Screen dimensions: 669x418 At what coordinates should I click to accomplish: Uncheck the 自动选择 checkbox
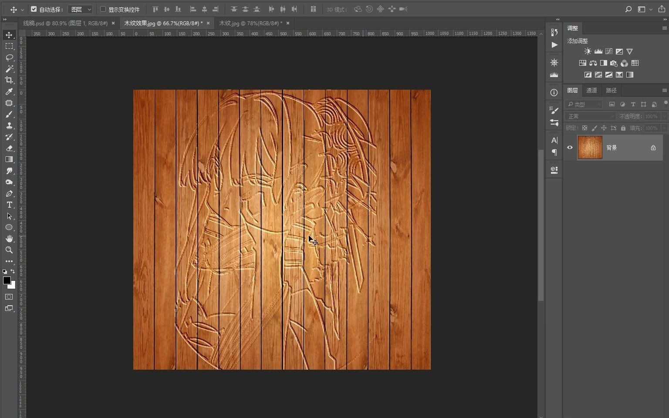pyautogui.click(x=34, y=9)
